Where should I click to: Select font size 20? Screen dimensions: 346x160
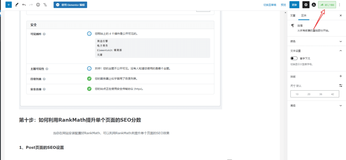[x=309, y=94]
